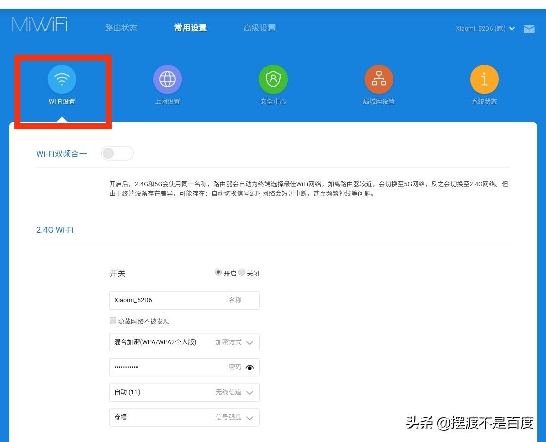Click the Wi-Fi name field Xiaomi_52D6

pos(167,300)
